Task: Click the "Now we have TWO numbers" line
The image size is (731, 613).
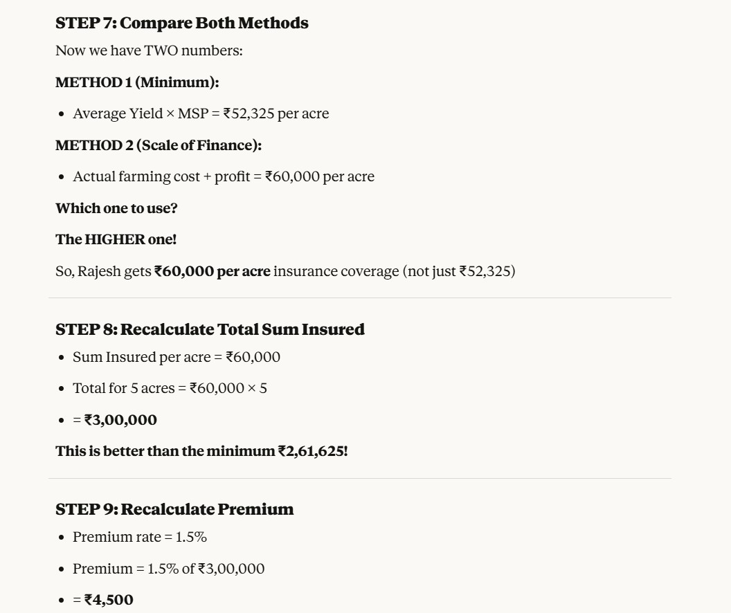Action: click(x=149, y=51)
